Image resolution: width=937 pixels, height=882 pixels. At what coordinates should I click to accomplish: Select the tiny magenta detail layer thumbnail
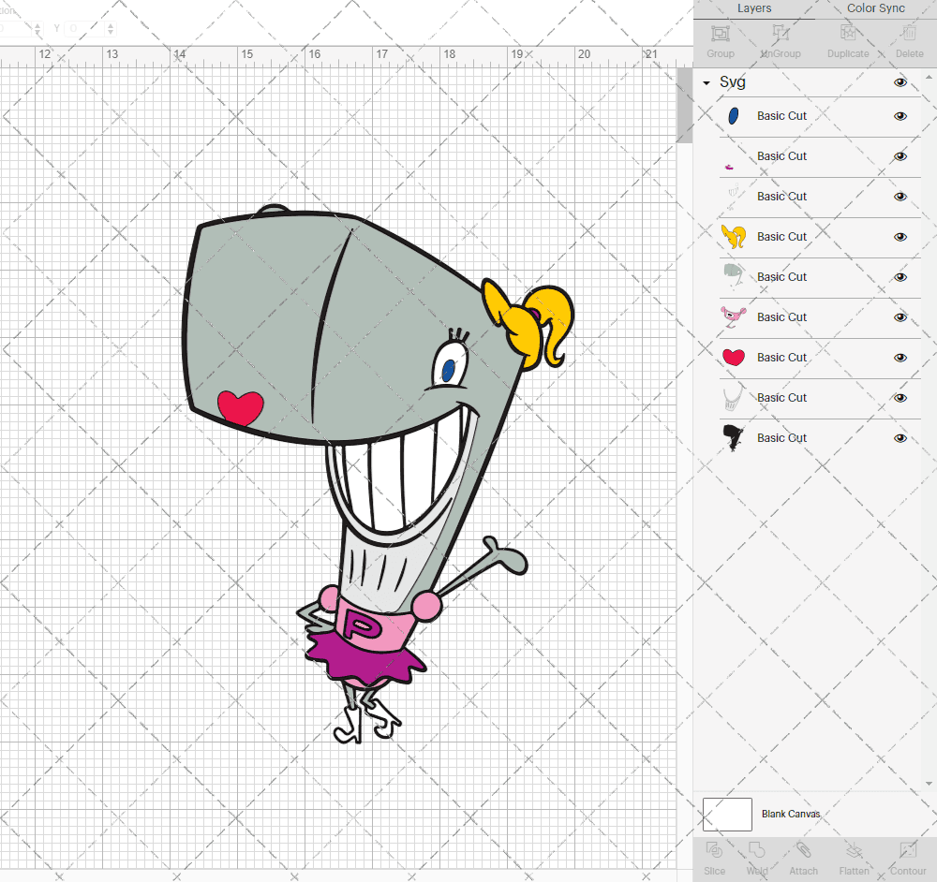click(x=729, y=167)
